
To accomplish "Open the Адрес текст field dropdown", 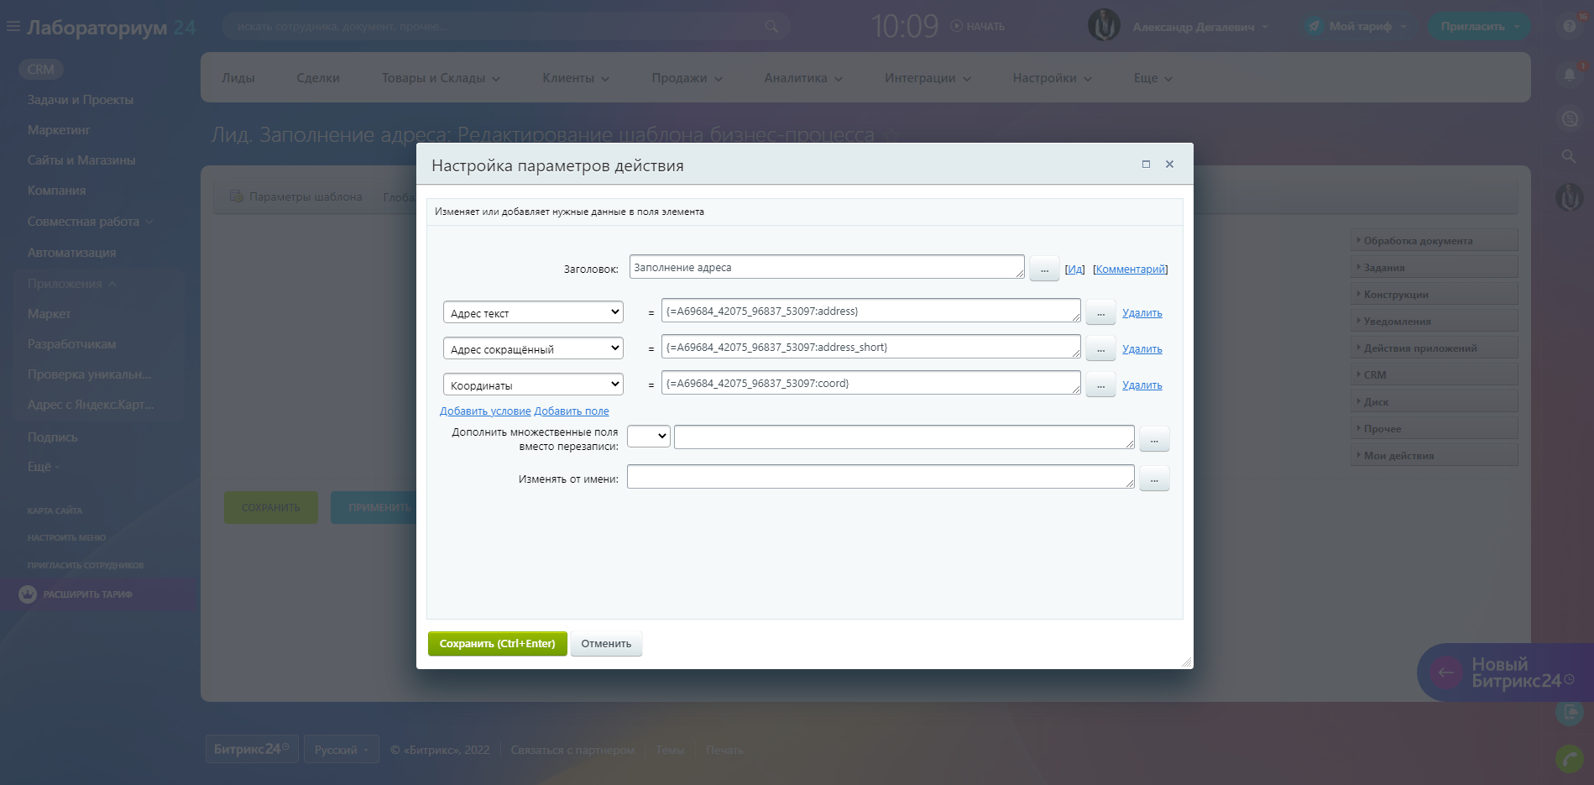I will tap(533, 312).
